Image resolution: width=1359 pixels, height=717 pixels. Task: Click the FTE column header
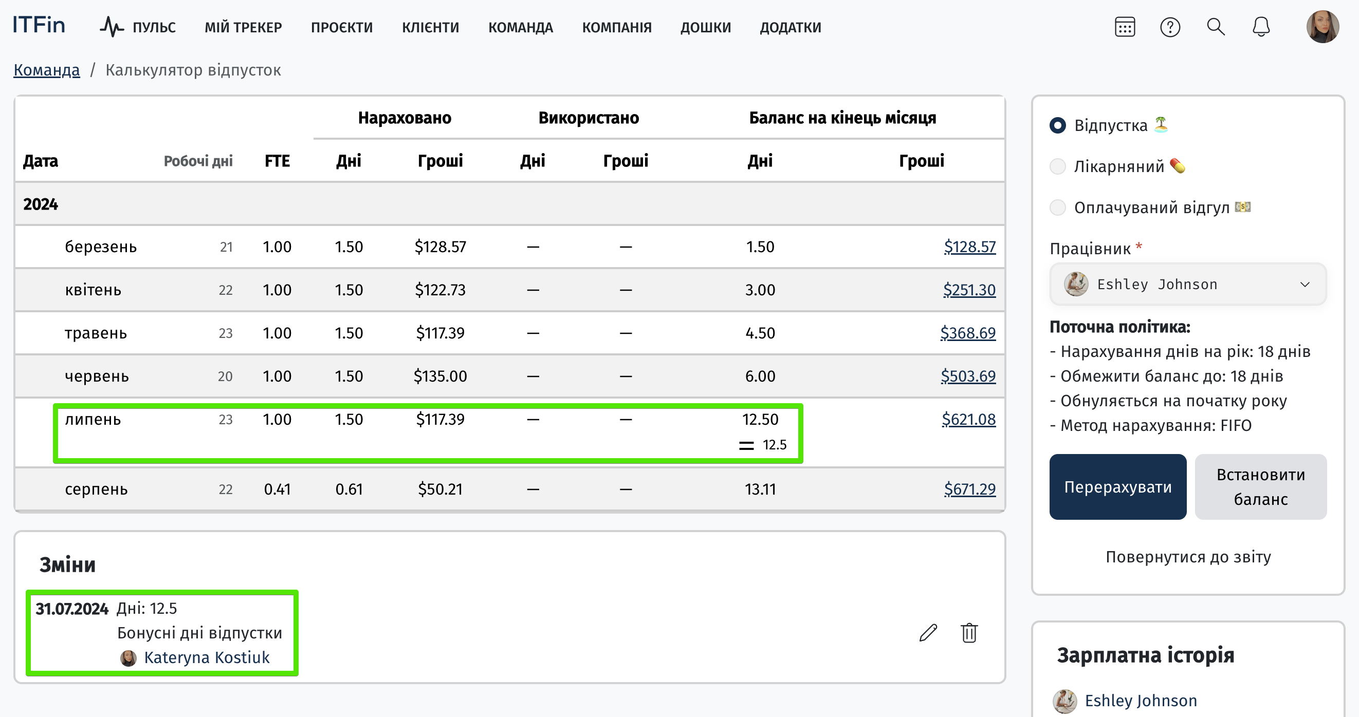(x=277, y=161)
